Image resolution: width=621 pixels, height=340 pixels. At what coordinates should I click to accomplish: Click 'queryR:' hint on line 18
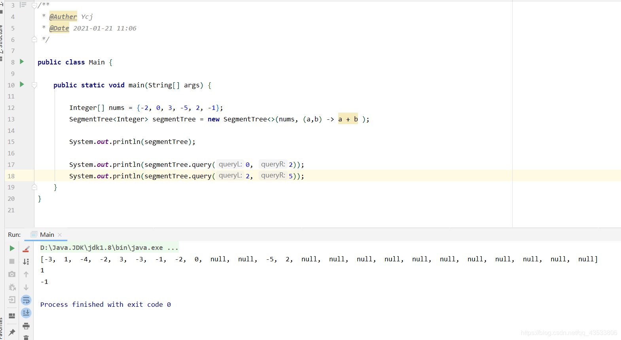(x=273, y=175)
